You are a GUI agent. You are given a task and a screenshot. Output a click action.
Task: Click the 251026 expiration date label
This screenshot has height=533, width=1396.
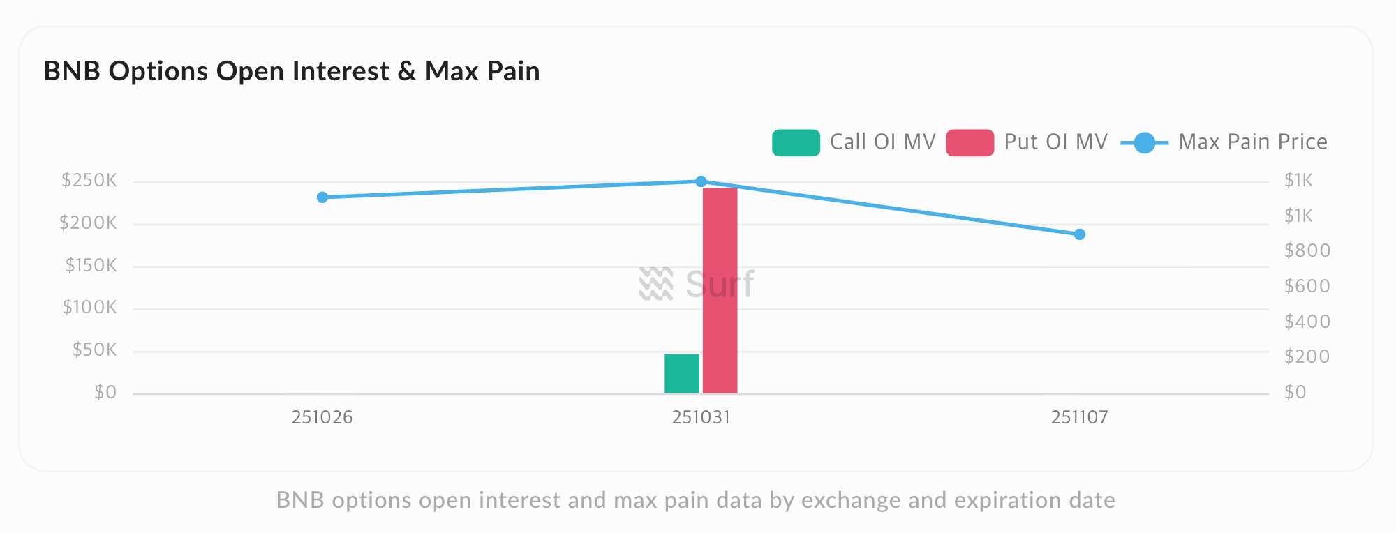click(x=322, y=418)
